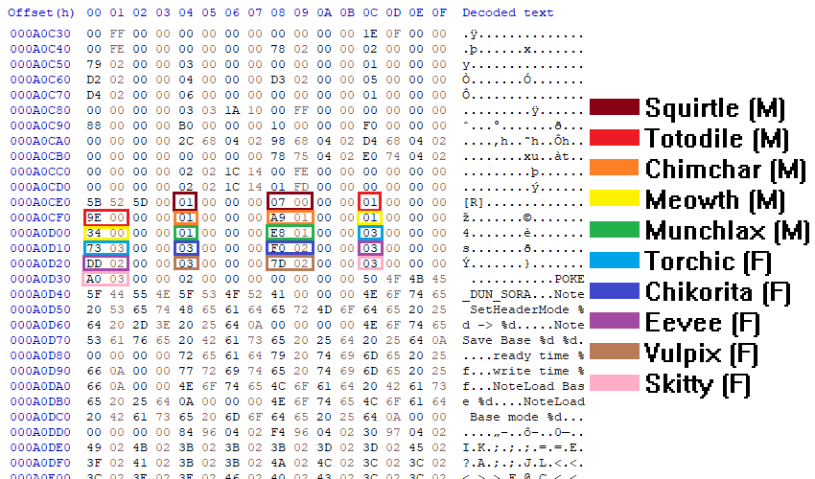Click the brown-boxed '03' byte in row 000A0D20
The image size is (815, 479).
[x=185, y=262]
